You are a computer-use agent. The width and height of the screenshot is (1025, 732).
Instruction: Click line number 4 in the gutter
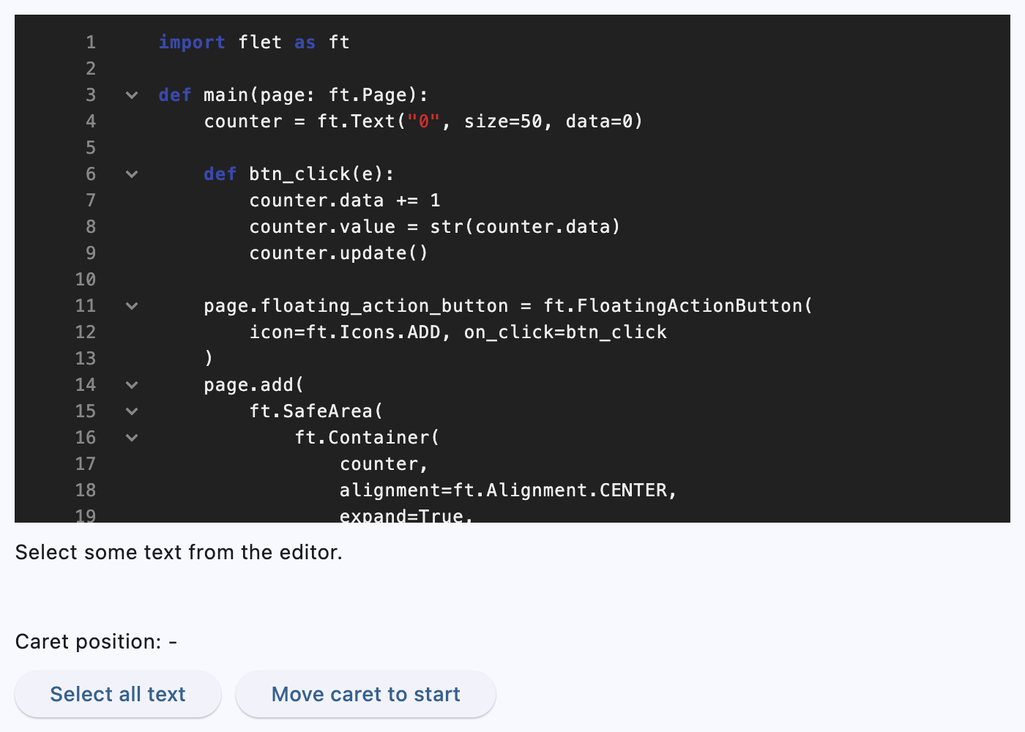click(91, 122)
